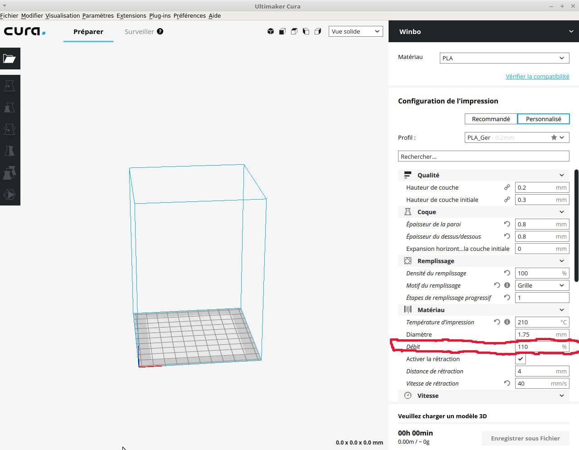This screenshot has width=579, height=450.
Task: Click the settings panel vertical scrollbar
Action: [576, 225]
